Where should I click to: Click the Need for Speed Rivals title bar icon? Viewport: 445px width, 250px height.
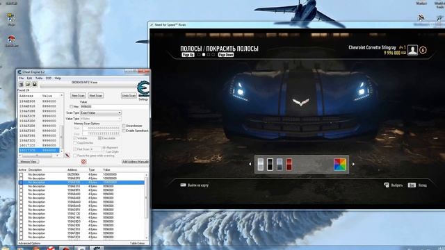152,25
